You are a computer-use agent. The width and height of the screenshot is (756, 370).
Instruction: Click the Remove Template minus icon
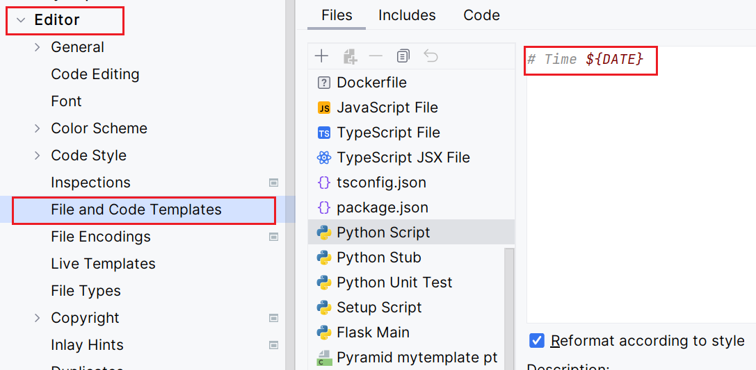point(376,56)
